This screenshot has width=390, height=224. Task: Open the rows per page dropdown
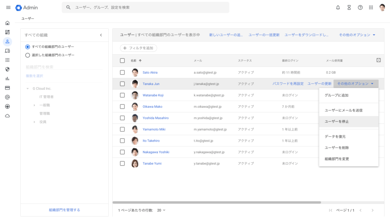click(161, 210)
